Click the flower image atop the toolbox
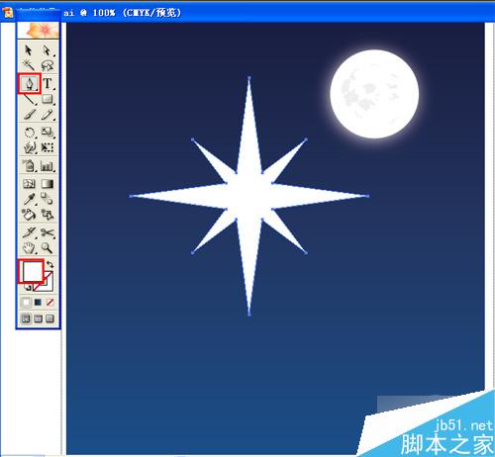This screenshot has height=457, width=495. click(39, 31)
